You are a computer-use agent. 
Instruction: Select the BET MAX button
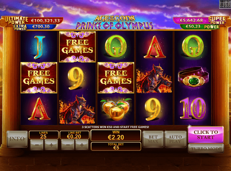[153, 139]
